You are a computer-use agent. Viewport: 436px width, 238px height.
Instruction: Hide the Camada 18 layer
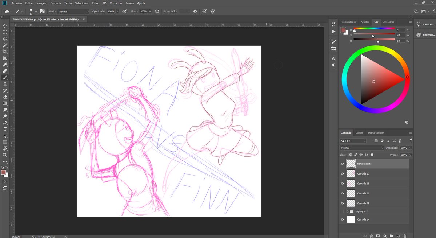tap(342, 184)
